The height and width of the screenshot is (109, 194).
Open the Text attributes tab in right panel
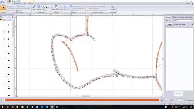189,17
